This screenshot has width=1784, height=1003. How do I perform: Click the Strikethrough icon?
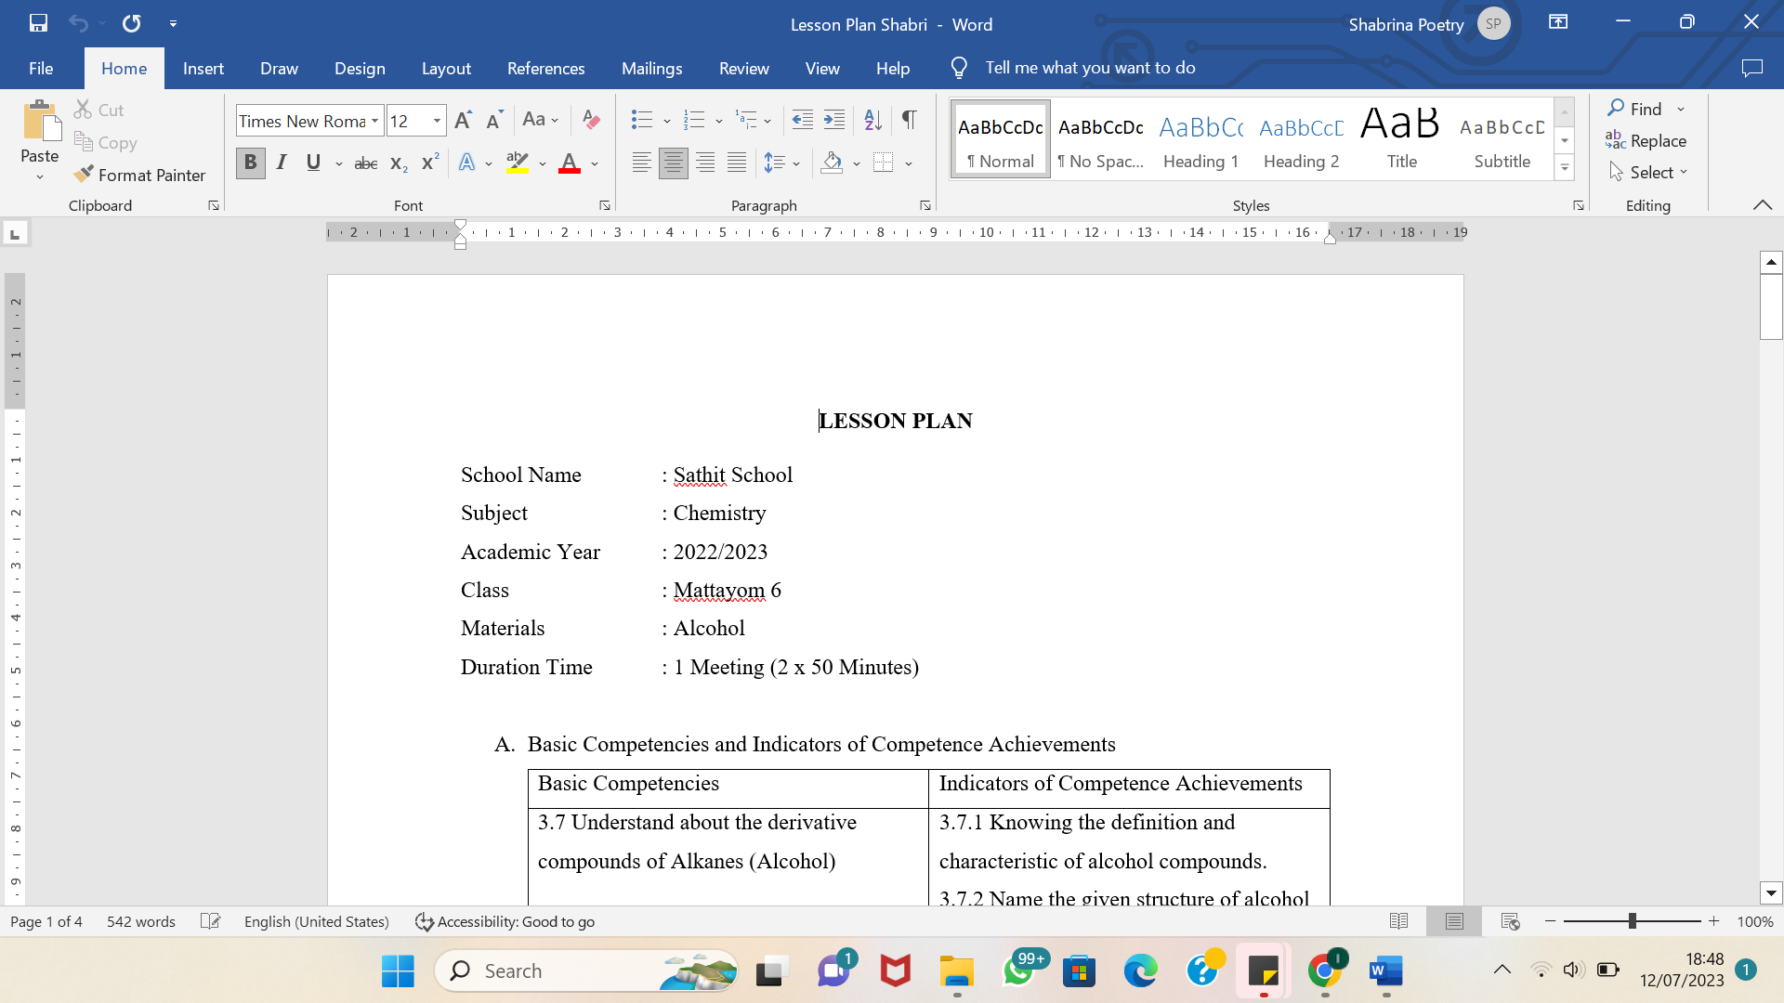pyautogui.click(x=366, y=163)
